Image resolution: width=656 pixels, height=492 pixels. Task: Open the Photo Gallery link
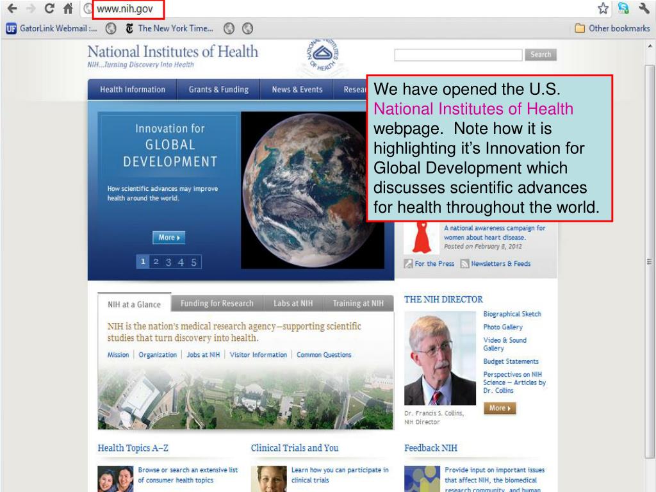tap(503, 327)
